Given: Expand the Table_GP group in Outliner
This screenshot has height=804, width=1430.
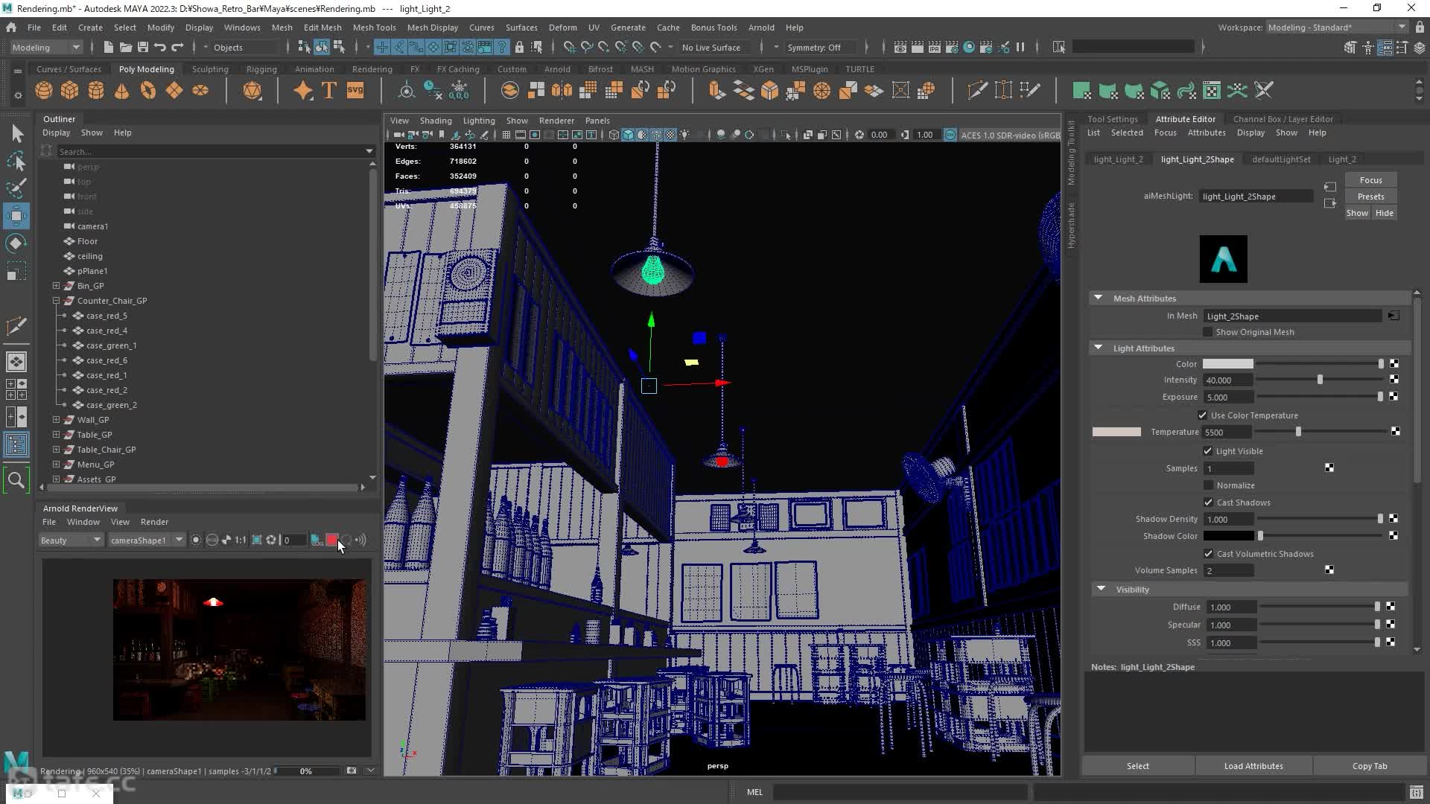Looking at the screenshot, I should pyautogui.click(x=56, y=435).
